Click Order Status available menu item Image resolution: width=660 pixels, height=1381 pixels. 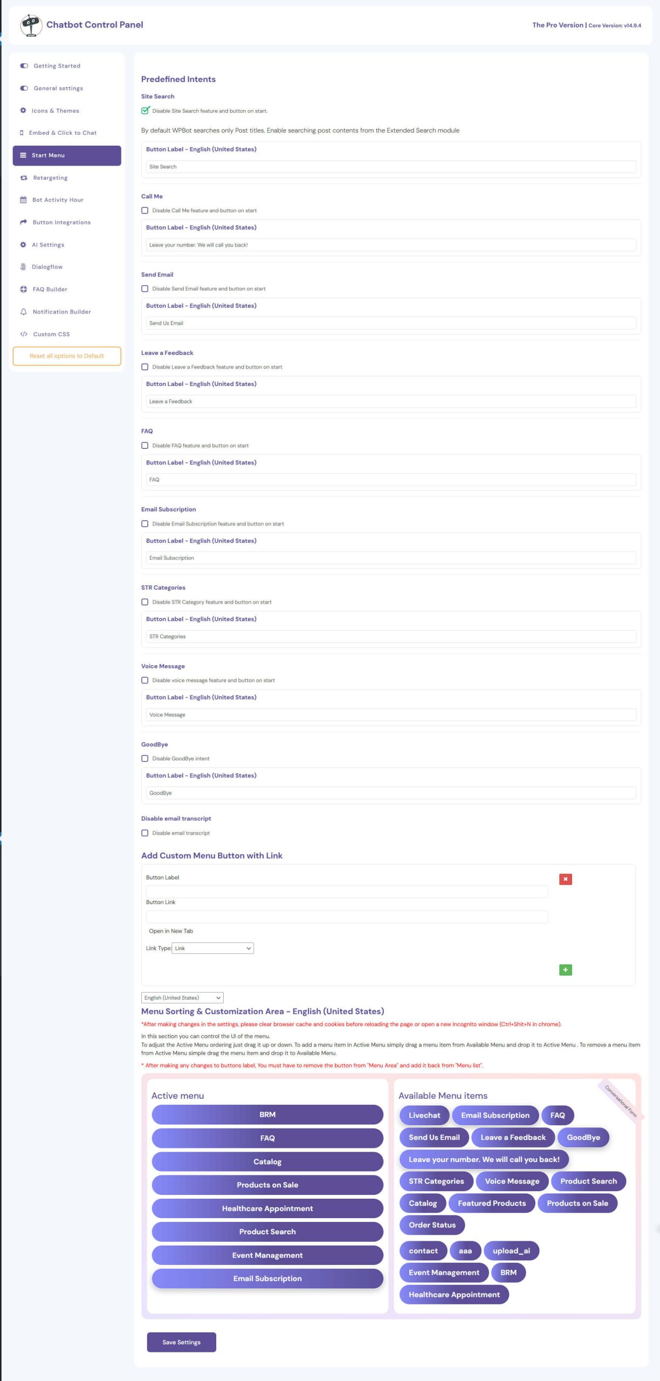tap(432, 1226)
